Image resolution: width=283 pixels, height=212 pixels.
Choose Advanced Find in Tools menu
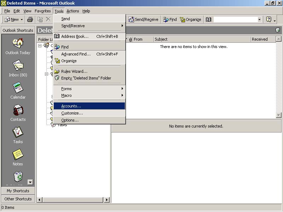pyautogui.click(x=89, y=54)
